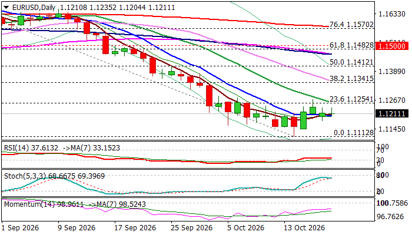Click the 38.2 1.13415 Fibonacci label
Viewport: 412px width, 235px height.
point(351,79)
